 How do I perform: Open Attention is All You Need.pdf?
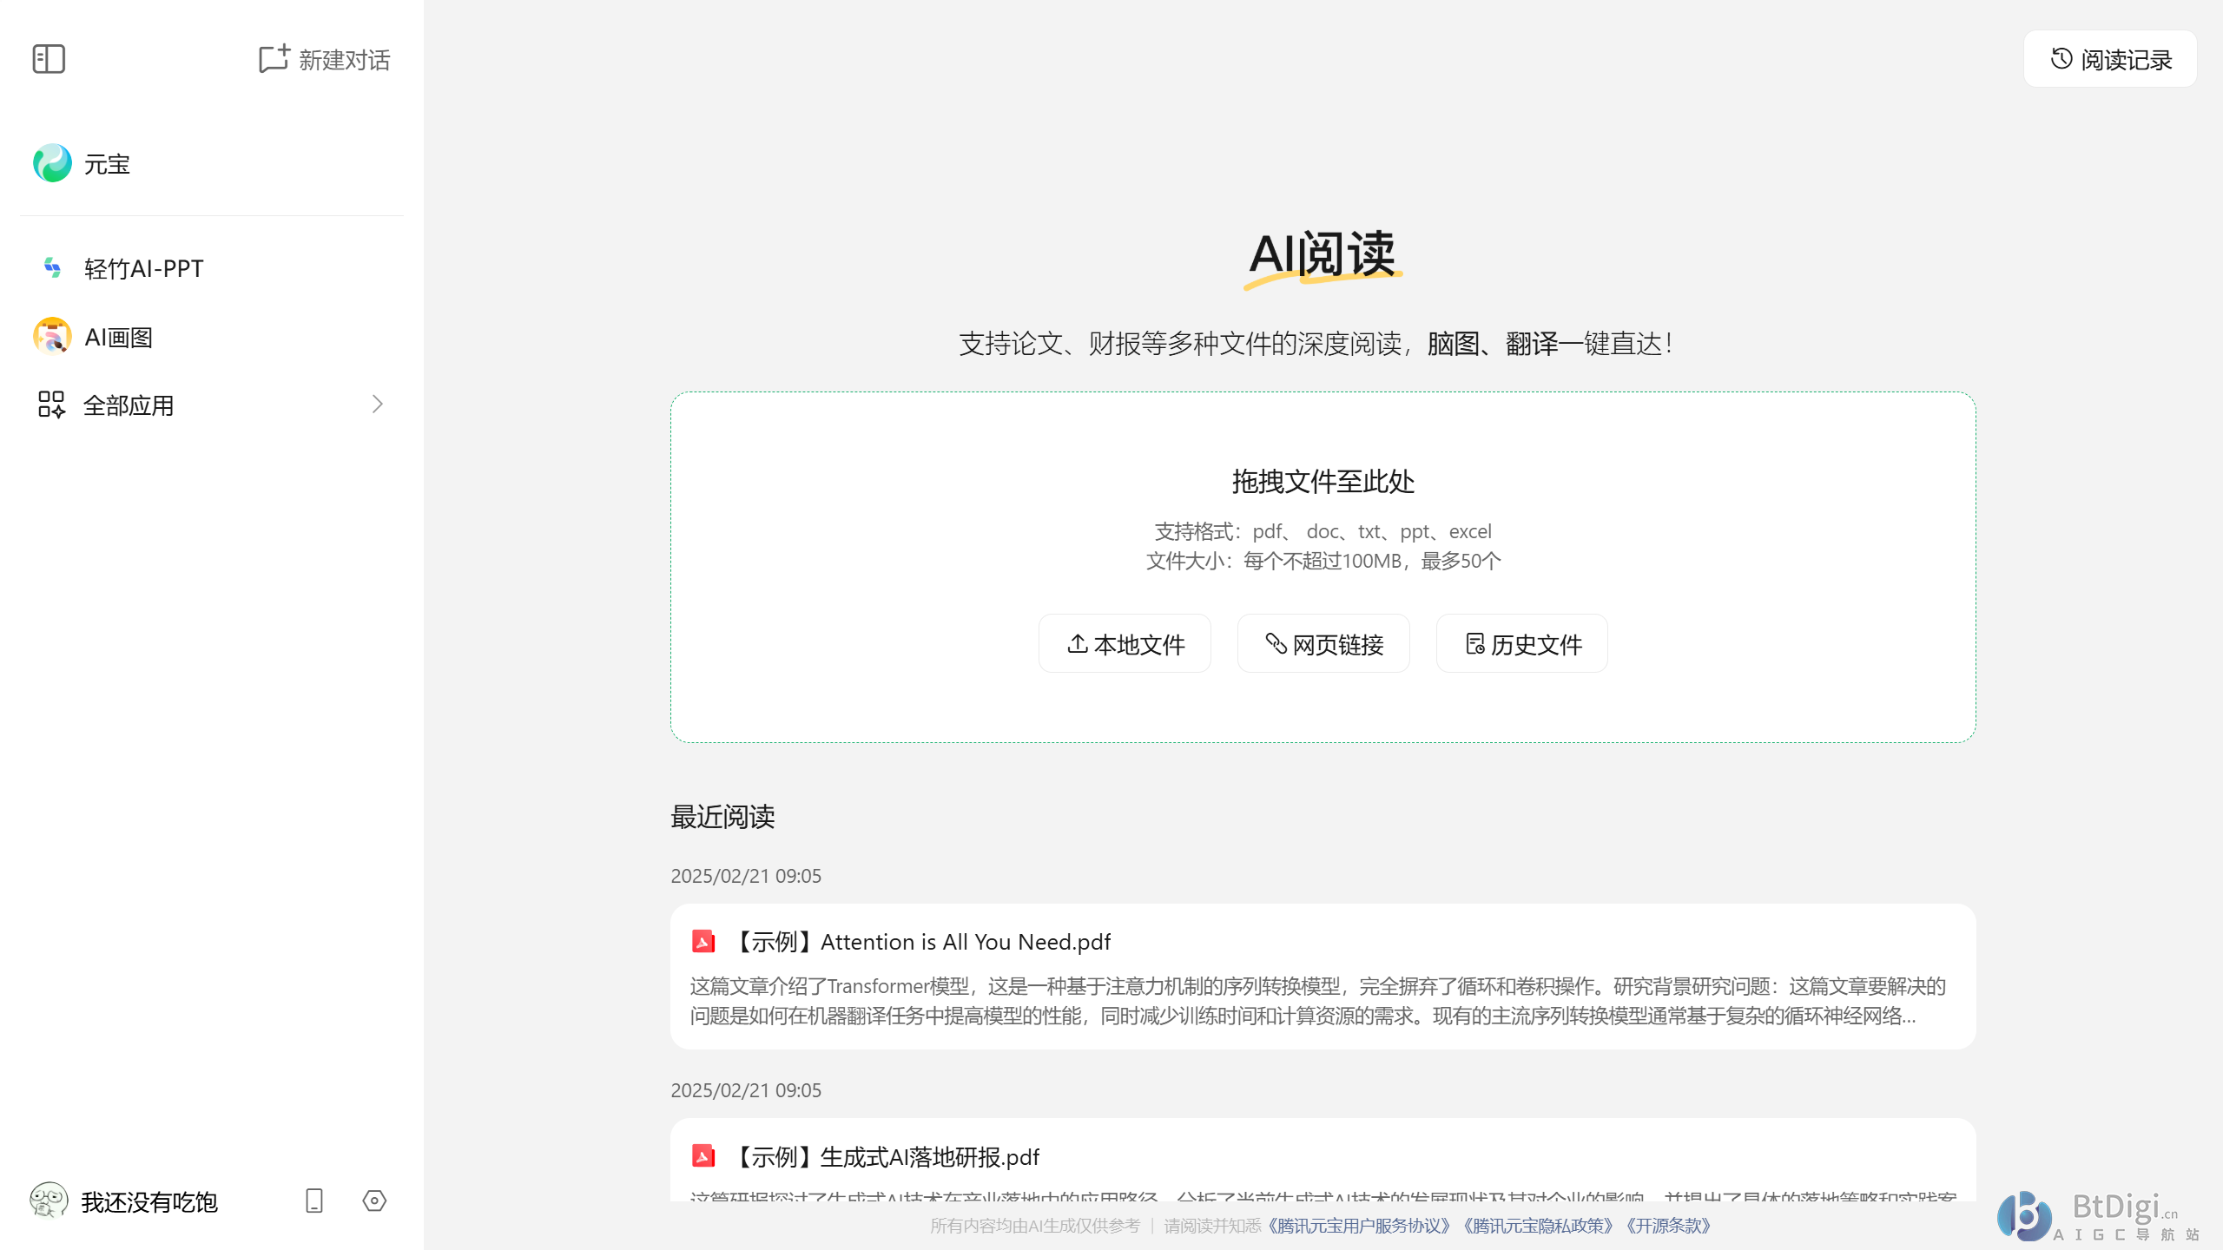[x=922, y=943]
